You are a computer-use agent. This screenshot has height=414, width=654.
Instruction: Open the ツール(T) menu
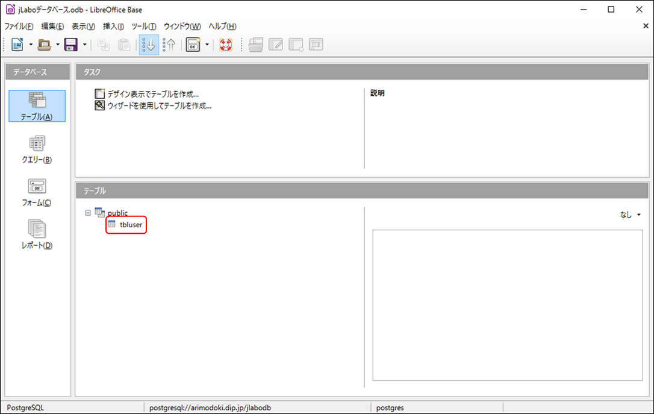tap(144, 27)
